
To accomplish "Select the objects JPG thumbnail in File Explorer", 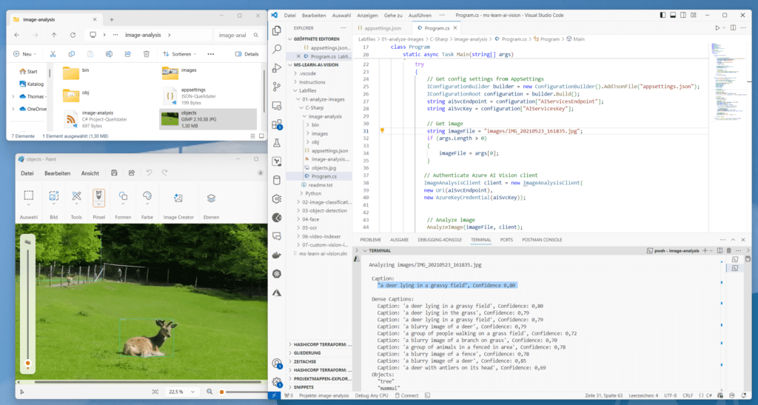I will 170,119.
